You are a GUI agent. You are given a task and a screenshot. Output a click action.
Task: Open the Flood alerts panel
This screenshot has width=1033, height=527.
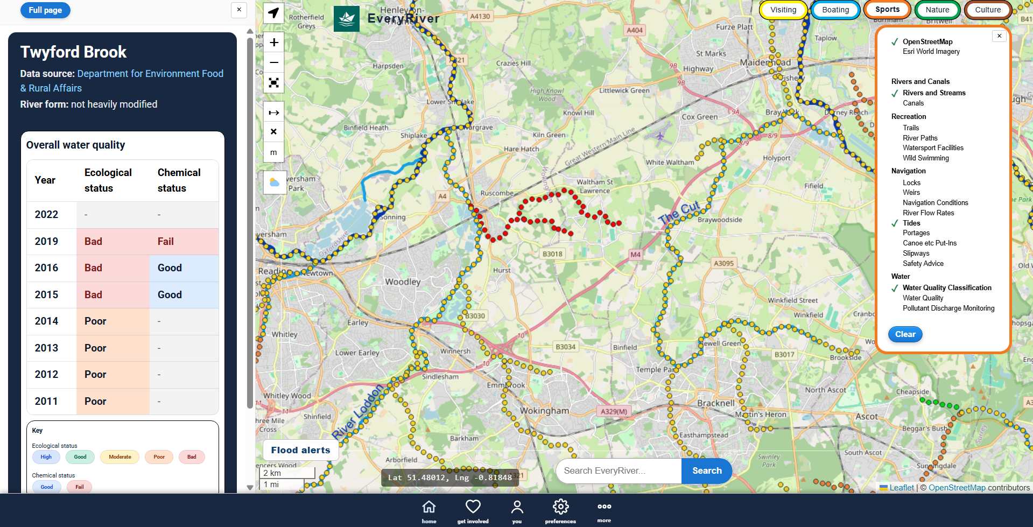[x=300, y=450]
